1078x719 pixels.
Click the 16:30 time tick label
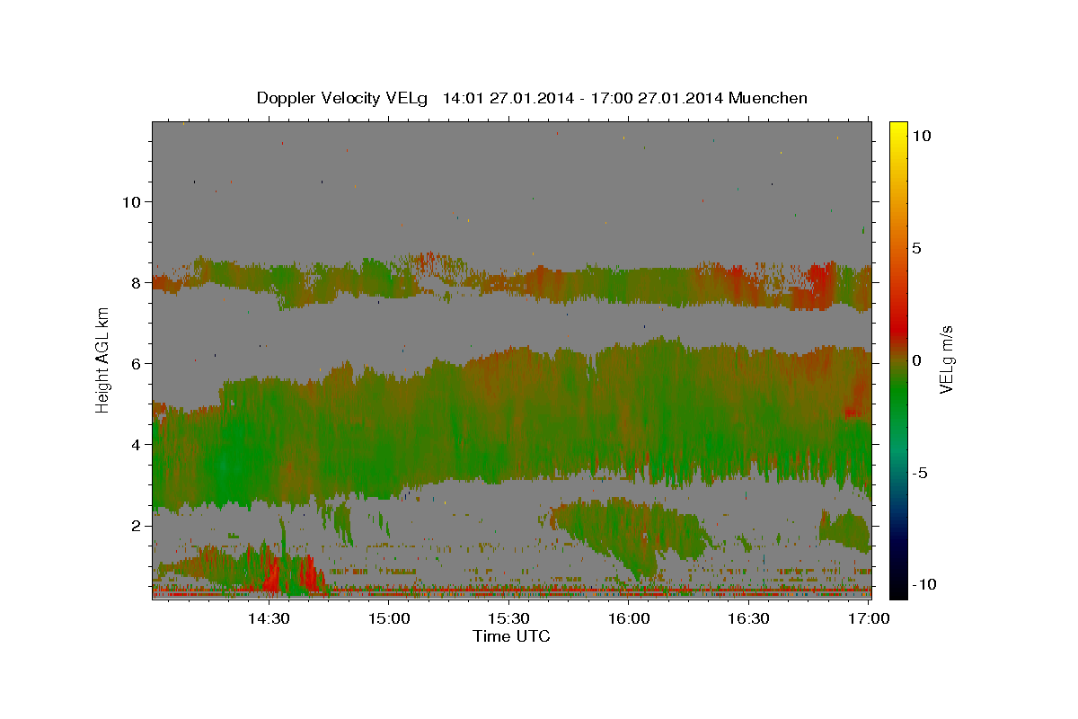748,618
